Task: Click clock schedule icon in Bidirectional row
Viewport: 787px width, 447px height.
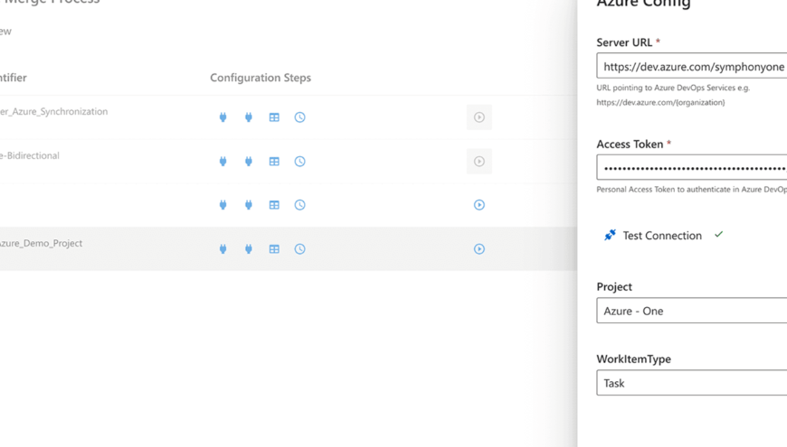Action: (299, 162)
